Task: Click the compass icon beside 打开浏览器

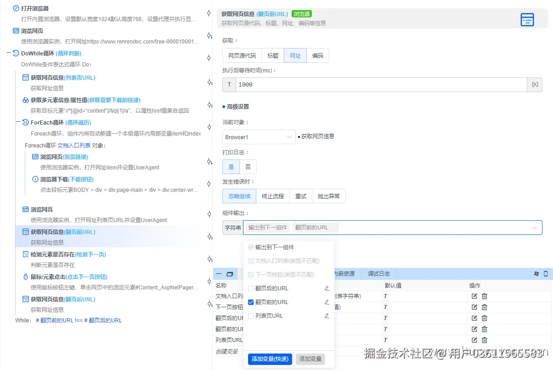Action: click(16, 8)
